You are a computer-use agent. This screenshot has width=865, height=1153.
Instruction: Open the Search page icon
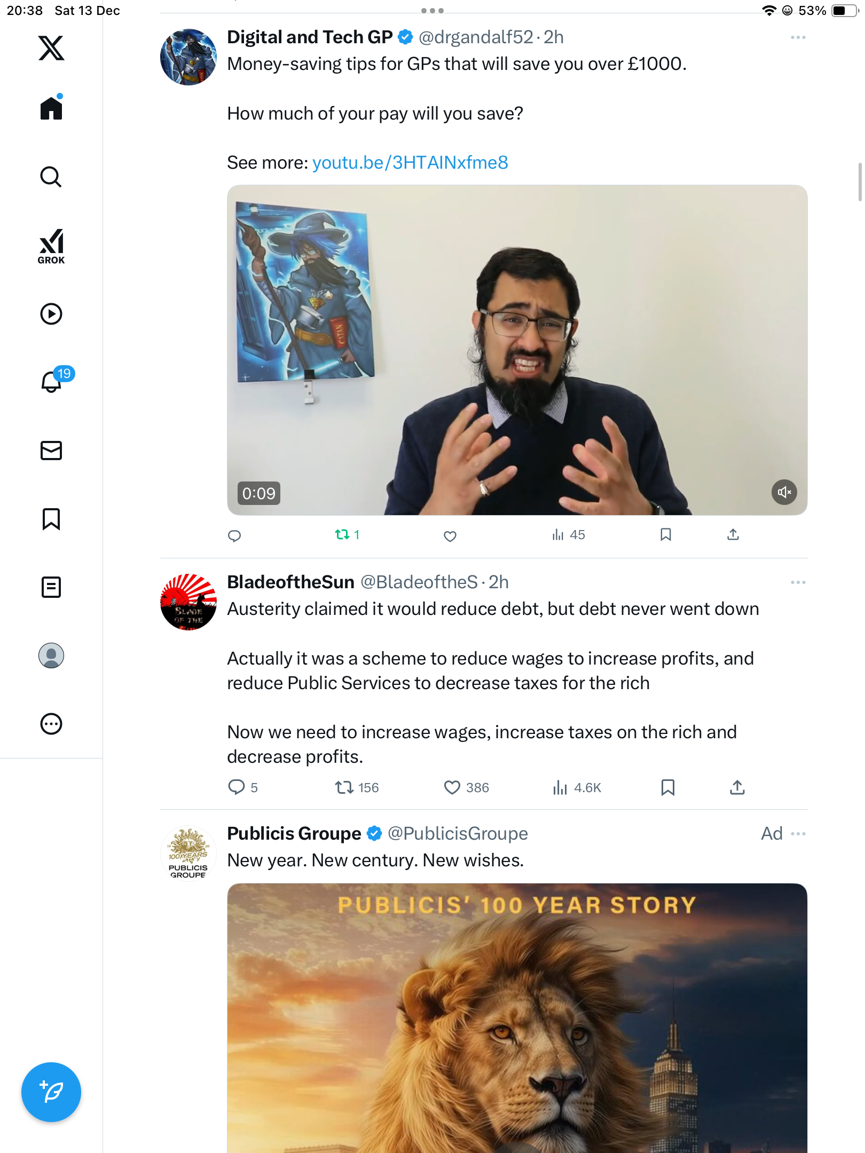[x=51, y=177]
